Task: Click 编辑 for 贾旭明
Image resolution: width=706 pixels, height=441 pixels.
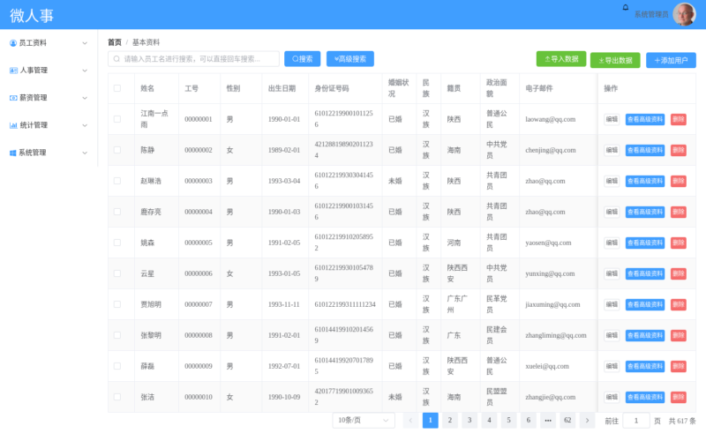Action: click(x=612, y=304)
